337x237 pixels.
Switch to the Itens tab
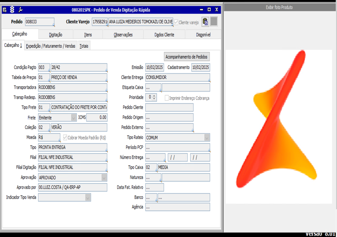point(88,35)
